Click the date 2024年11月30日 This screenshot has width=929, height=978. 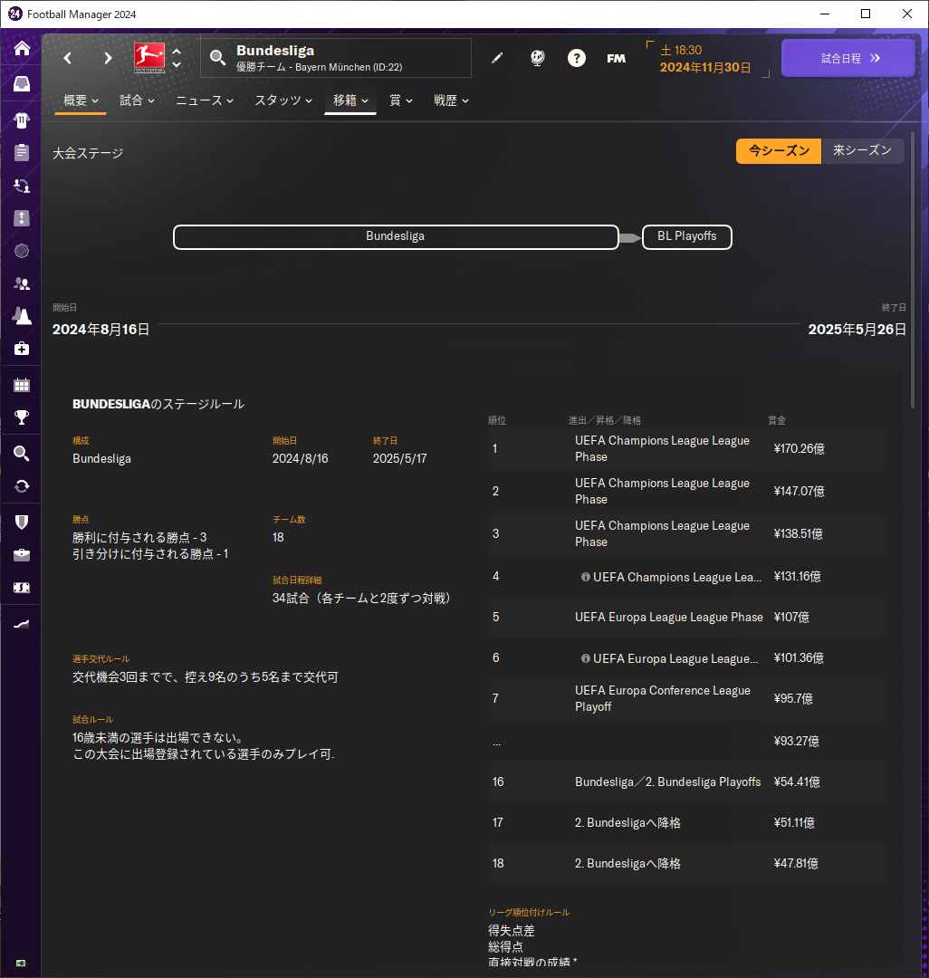pos(705,67)
